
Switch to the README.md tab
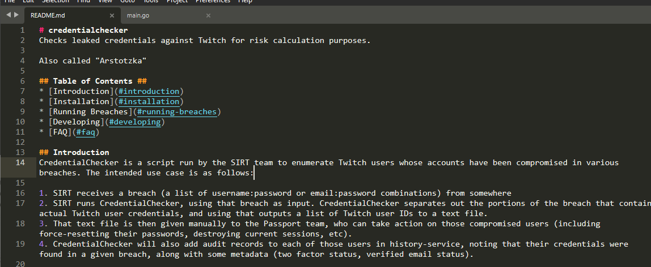[48, 16]
